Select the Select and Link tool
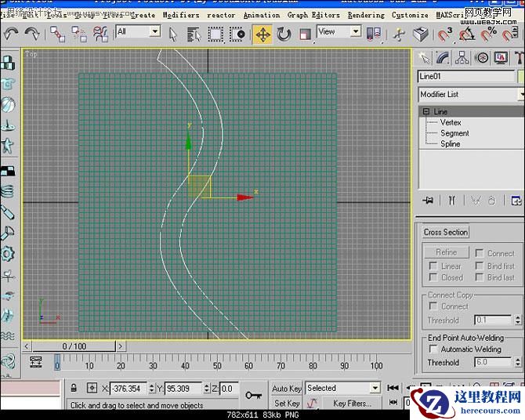This screenshot has height=420, width=525. (57, 34)
